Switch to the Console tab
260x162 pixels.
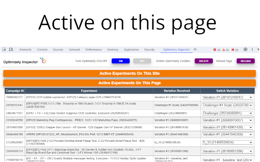click(x=42, y=49)
